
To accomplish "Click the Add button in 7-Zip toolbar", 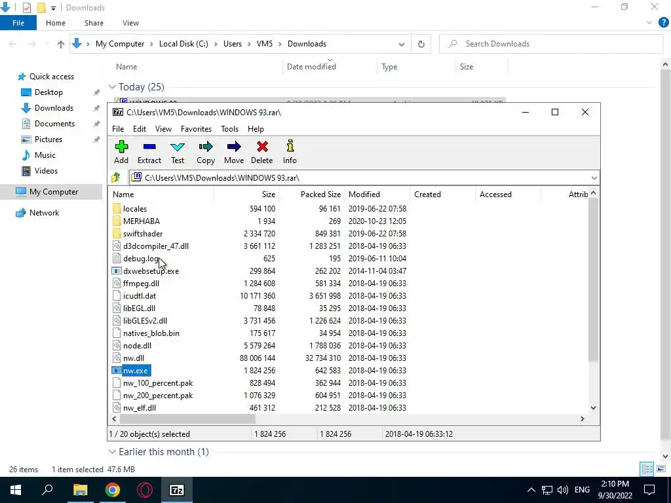I will click(121, 152).
